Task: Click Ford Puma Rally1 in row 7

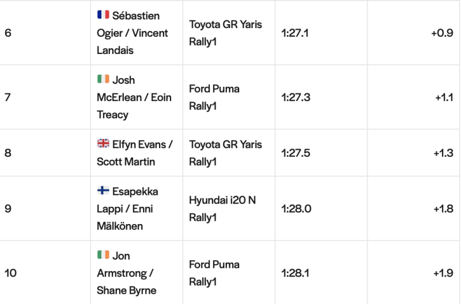Action: point(214,97)
